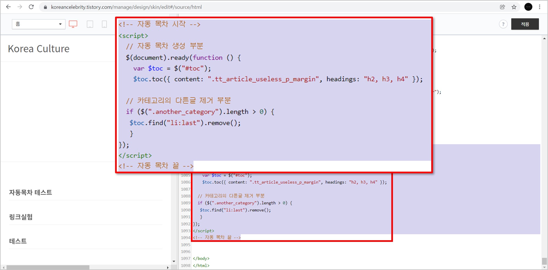This screenshot has height=270, width=548.
Task: Open the 자동목차 테스트 post
Action: (30, 192)
